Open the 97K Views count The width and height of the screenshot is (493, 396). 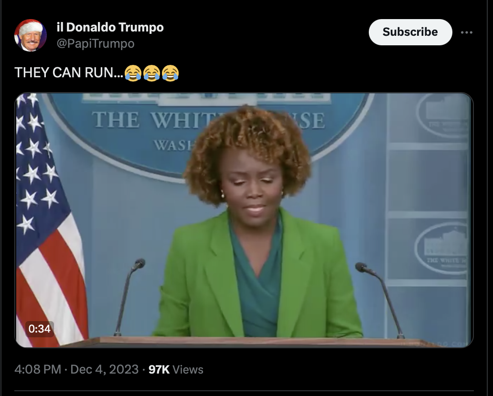(x=176, y=369)
